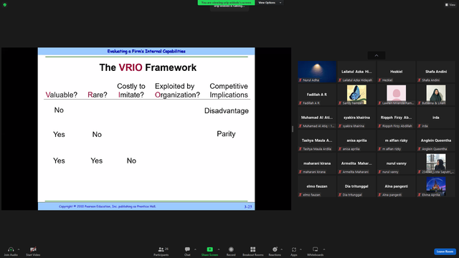Expand chat options arrow next to Chat
Viewport: 459px width, 258px height.
[x=195, y=249]
